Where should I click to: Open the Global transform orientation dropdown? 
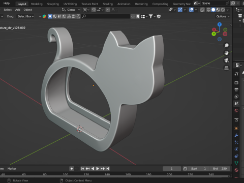coord(71,10)
